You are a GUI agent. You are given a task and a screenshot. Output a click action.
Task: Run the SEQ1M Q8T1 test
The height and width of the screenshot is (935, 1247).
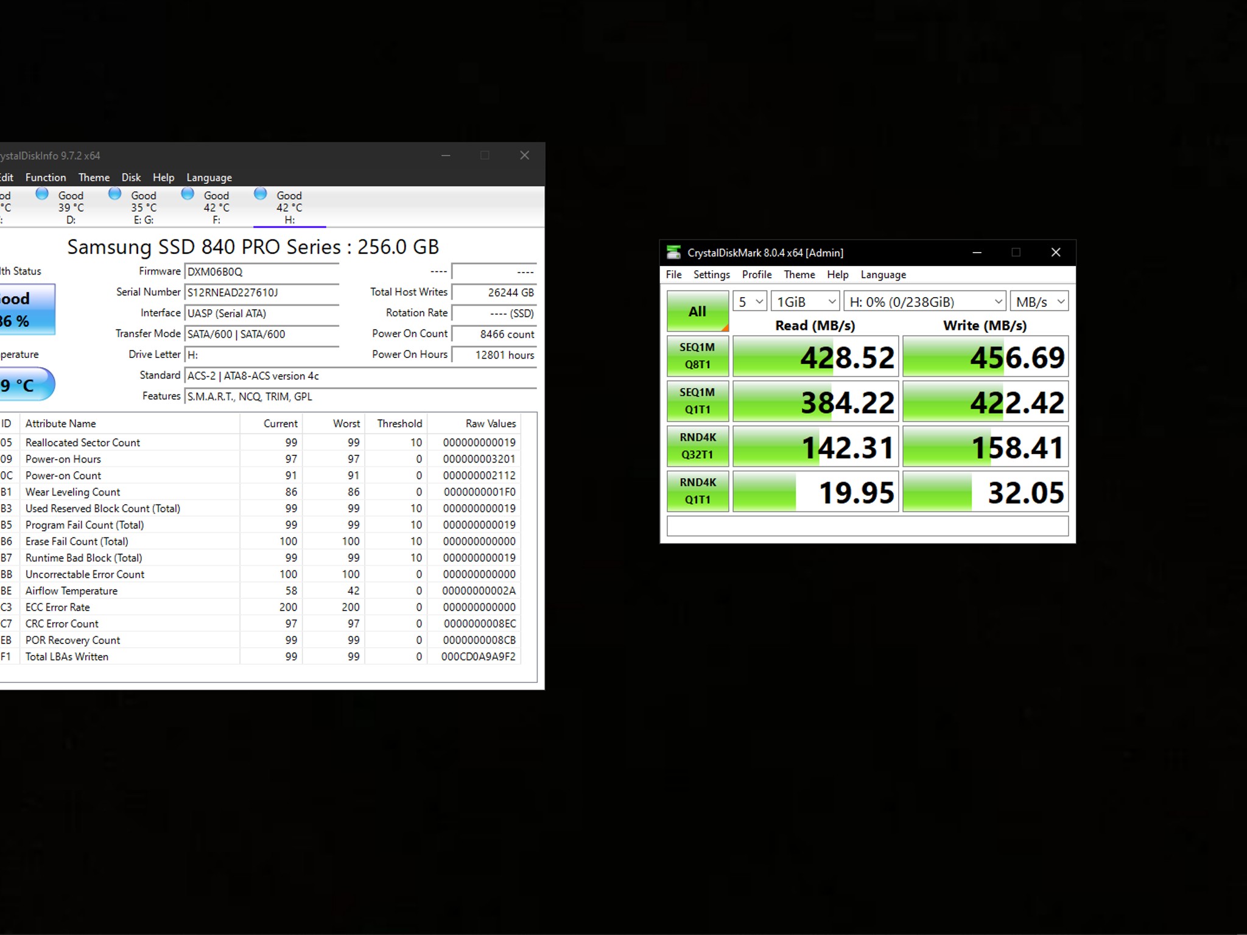(698, 356)
